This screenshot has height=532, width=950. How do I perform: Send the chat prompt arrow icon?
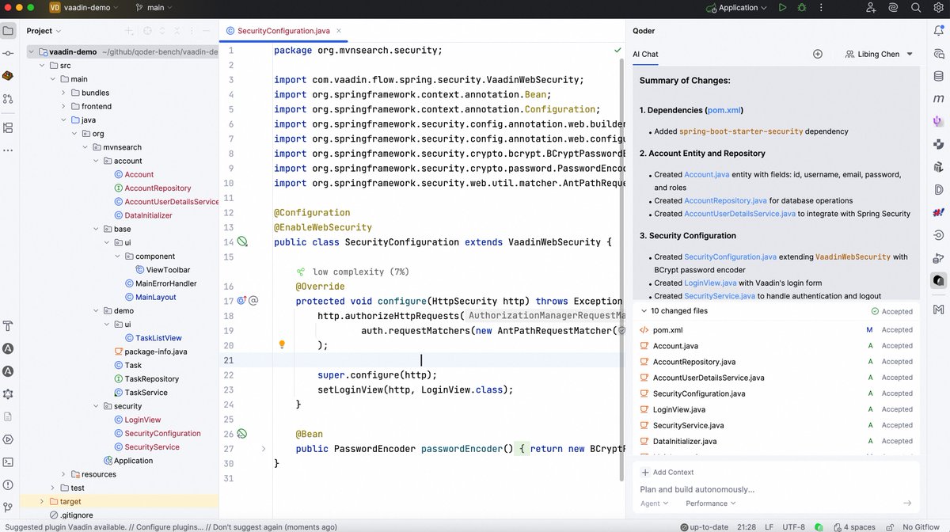(907, 503)
